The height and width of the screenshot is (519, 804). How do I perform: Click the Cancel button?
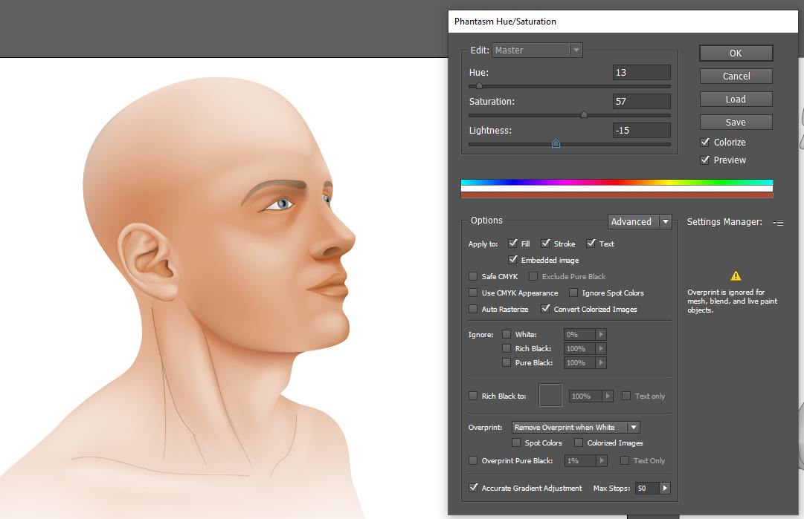coord(736,76)
